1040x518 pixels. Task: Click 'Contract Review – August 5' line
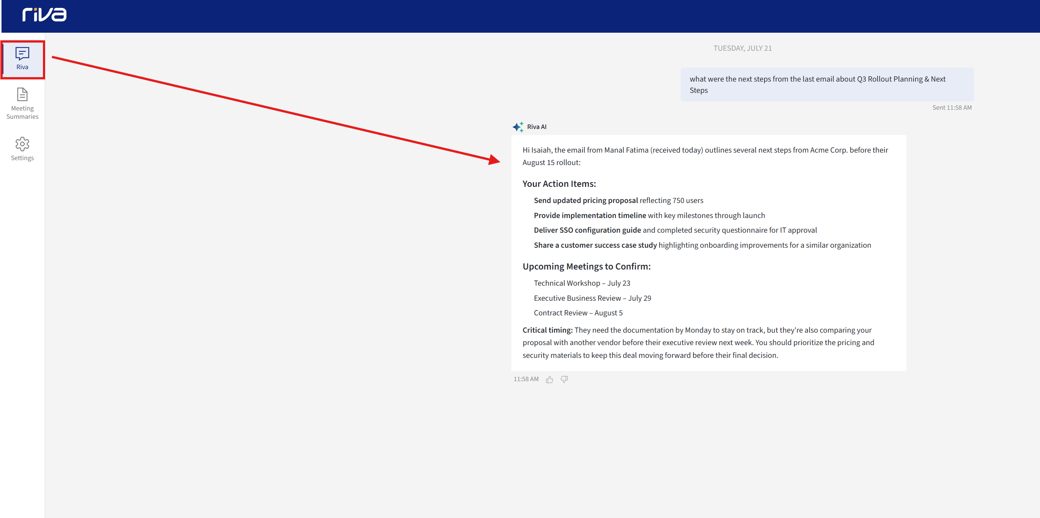[x=578, y=313]
